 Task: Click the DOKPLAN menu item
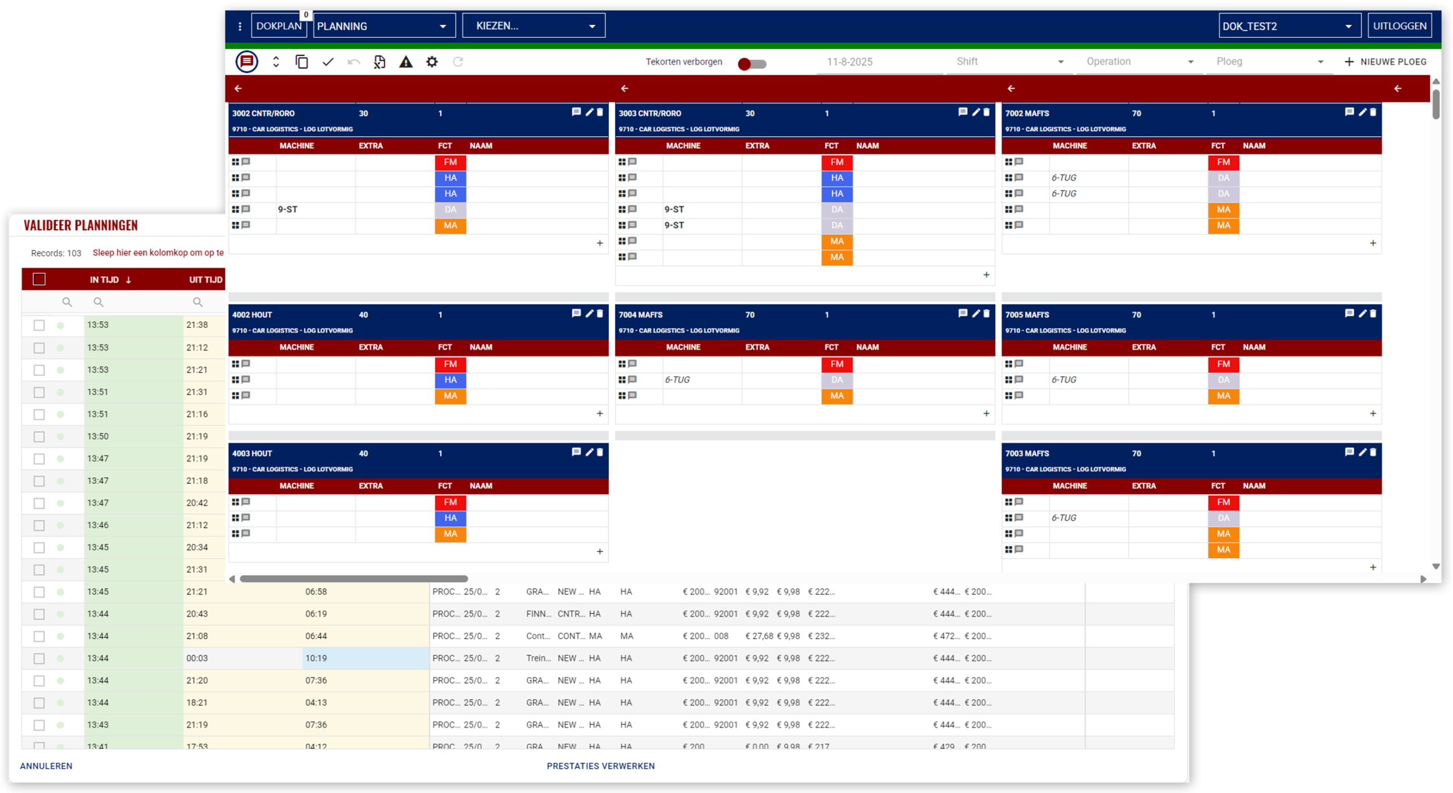279,26
